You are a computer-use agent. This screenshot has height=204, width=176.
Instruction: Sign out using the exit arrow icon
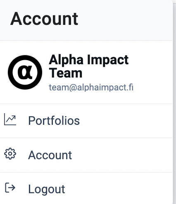click(x=10, y=187)
